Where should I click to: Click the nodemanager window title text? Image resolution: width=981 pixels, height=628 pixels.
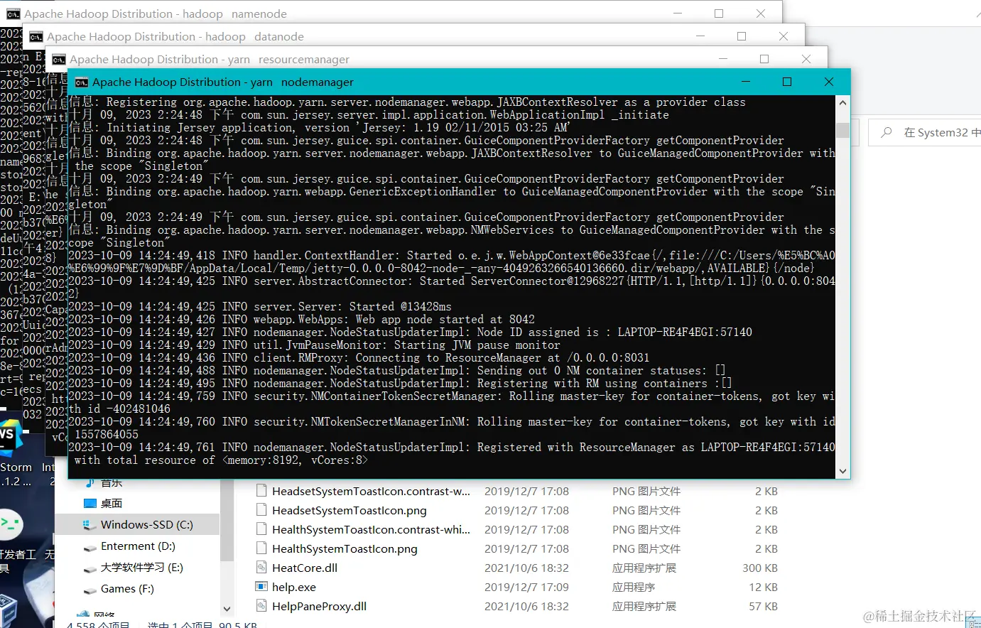coord(223,82)
